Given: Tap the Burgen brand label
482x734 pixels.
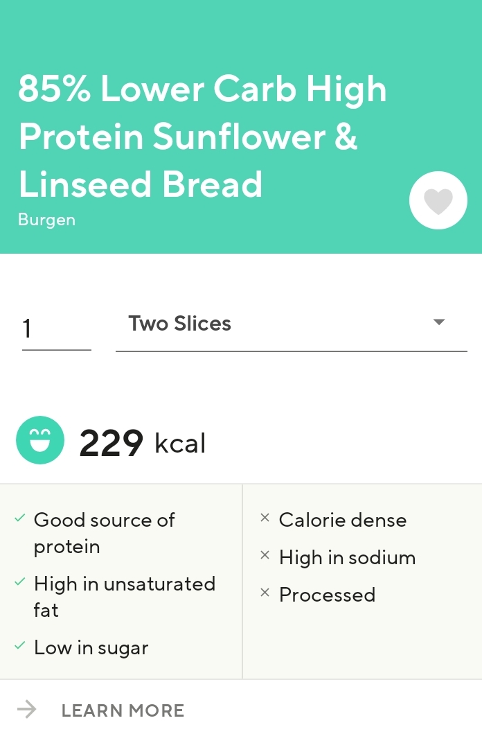Looking at the screenshot, I should 46,220.
